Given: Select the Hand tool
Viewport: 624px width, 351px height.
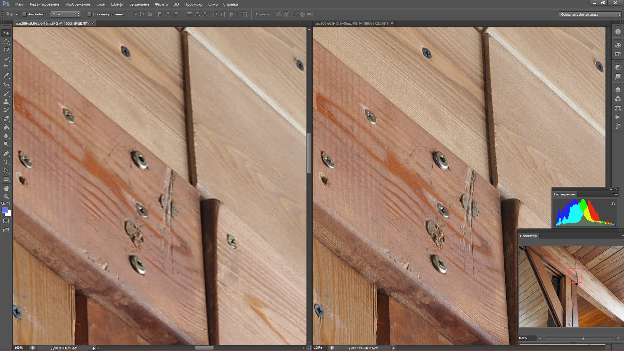Looking at the screenshot, I should pos(6,188).
